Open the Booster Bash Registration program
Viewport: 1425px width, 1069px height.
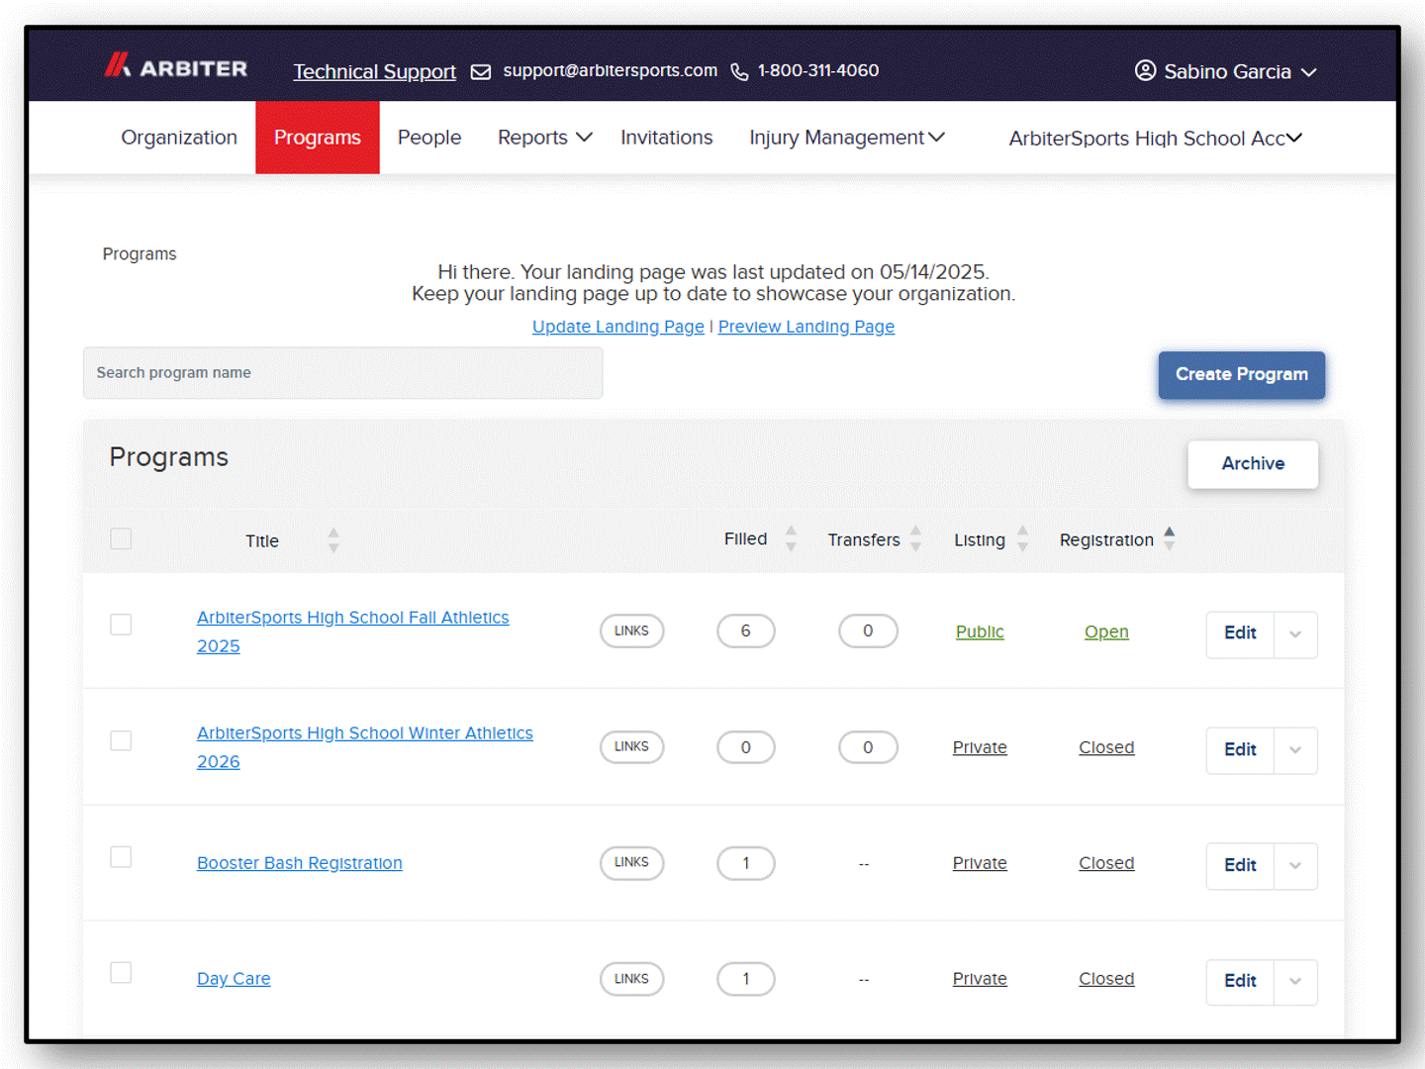300,863
